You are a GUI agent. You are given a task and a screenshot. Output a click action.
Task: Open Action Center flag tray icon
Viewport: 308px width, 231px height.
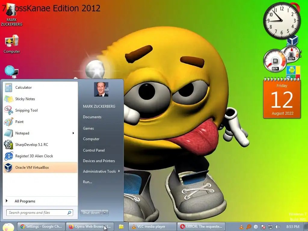pyautogui.click(x=263, y=227)
